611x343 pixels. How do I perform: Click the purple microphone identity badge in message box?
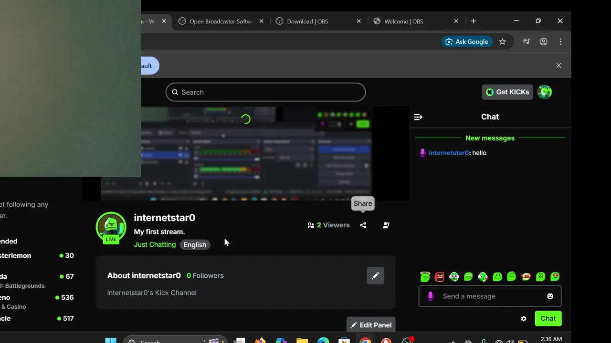pos(430,296)
